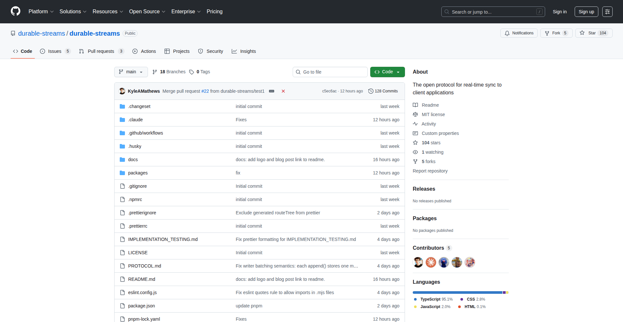Switch to the Insights tab
Screen dimensions: 623x322
(x=244, y=51)
